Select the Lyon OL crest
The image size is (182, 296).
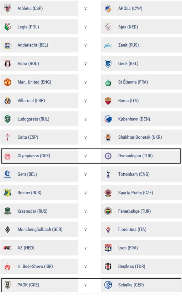(x=108, y=248)
